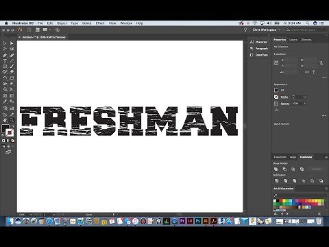The image size is (329, 247).
Task: Show more Appearance options ellipsis
Action: pos(324,116)
